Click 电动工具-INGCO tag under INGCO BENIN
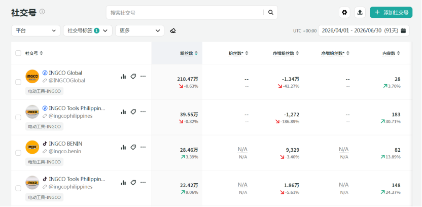The width and height of the screenshot is (422, 207). click(x=45, y=162)
